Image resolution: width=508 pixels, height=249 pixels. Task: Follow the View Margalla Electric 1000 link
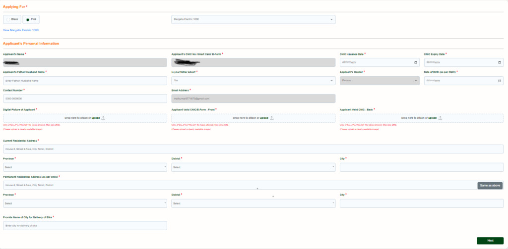coord(21,30)
